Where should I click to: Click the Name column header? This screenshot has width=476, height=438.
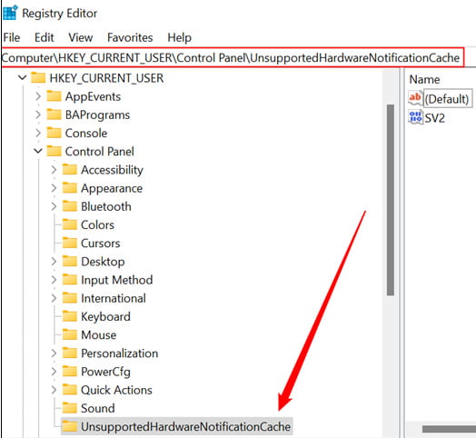[424, 80]
